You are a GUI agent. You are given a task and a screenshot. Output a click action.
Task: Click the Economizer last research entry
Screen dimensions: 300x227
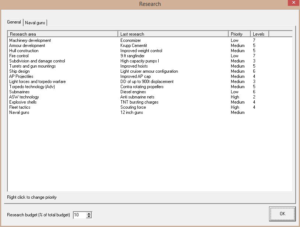(130, 40)
